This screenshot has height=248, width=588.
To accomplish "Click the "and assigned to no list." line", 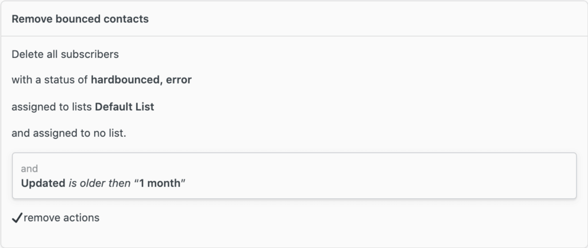I will pos(69,133).
